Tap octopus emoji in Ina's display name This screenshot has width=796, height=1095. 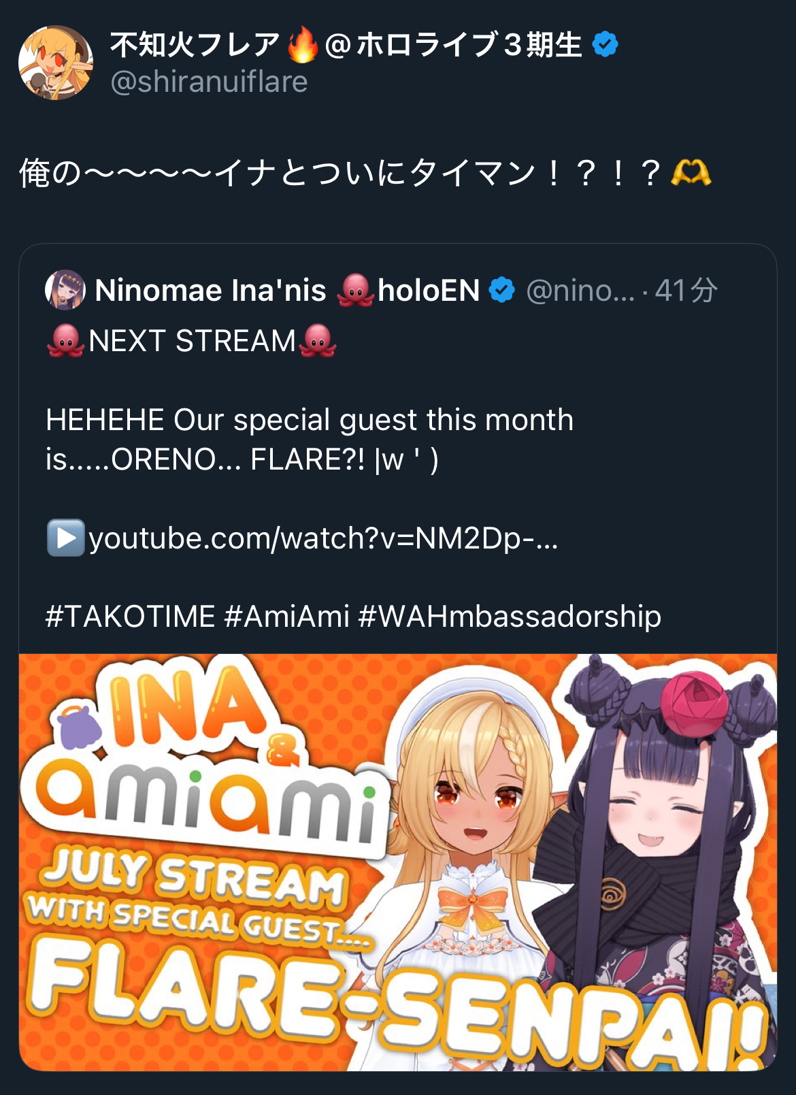[355, 290]
